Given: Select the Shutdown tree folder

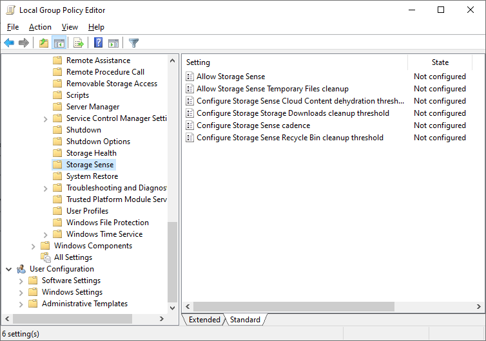Looking at the screenshot, I should click(x=83, y=130).
